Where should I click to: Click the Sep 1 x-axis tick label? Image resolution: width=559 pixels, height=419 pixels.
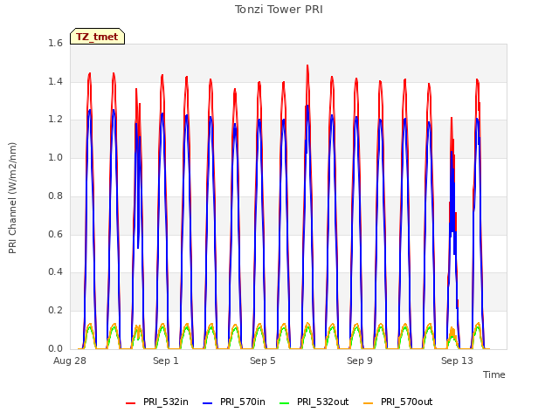point(166,361)
